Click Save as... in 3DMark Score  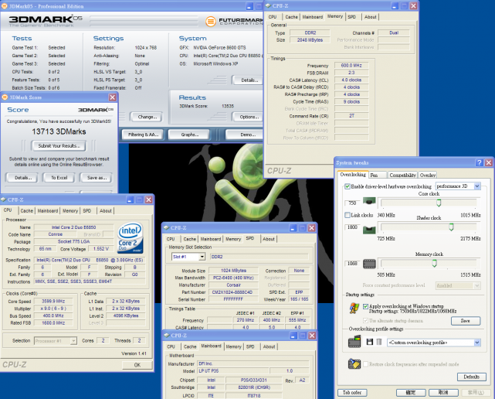97,178
